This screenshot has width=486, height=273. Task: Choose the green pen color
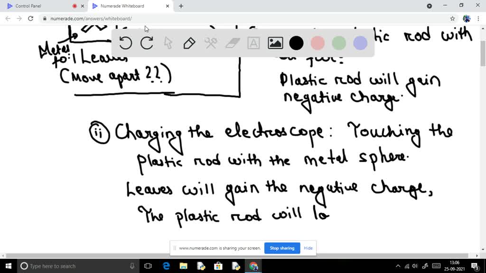(x=339, y=43)
